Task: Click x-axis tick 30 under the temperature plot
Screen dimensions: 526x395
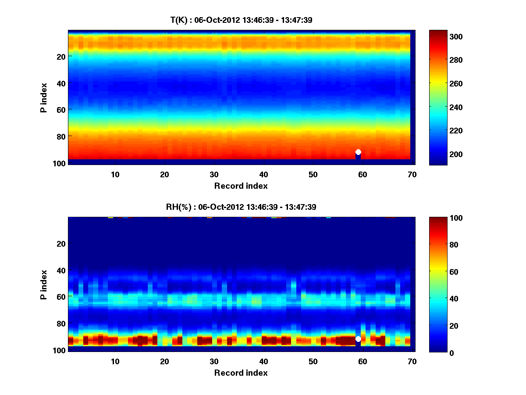Action: coord(214,174)
